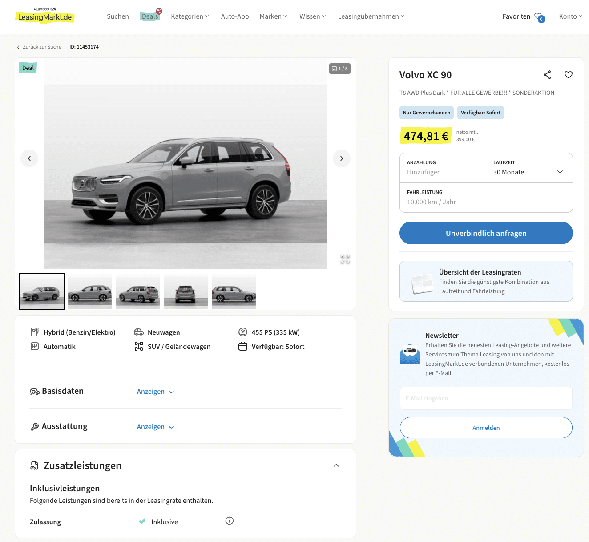The image size is (589, 542).
Task: Click the Deal badge on photo
Action: 28,68
